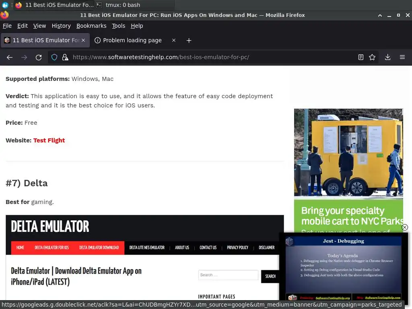Switch to 11 Best iOS Emulator tab

coord(45,40)
